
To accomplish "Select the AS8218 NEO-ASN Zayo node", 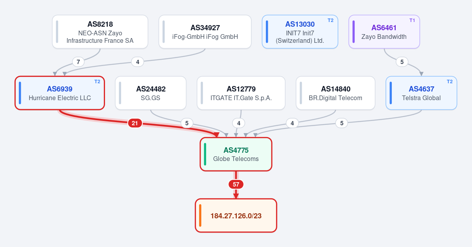I will pos(100,32).
